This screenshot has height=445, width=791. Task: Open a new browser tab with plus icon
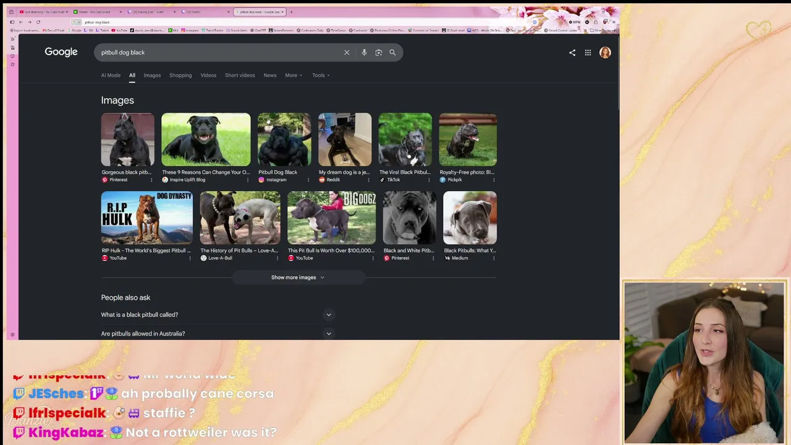coord(291,12)
